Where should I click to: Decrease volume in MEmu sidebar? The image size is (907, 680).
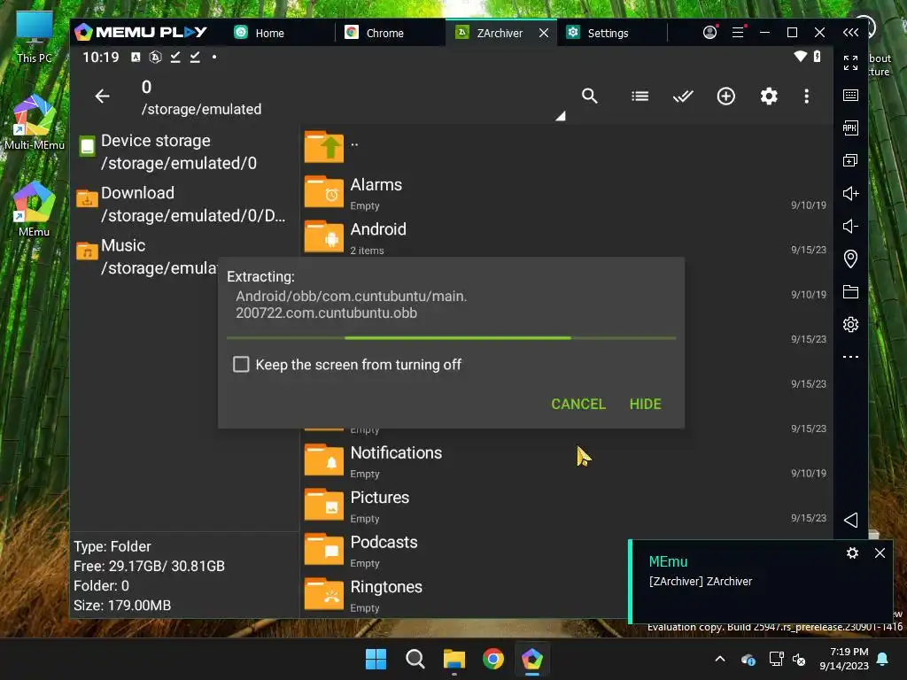850,226
